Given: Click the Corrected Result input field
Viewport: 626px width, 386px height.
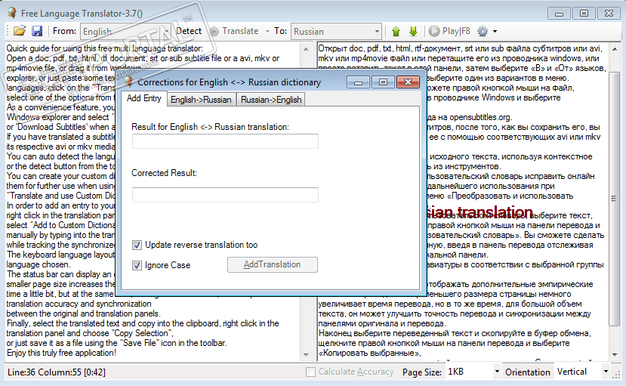Looking at the screenshot, I should (x=225, y=195).
